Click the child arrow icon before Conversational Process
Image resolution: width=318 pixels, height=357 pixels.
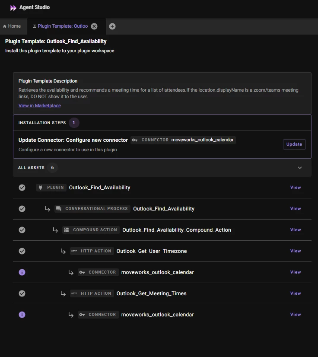click(48, 209)
